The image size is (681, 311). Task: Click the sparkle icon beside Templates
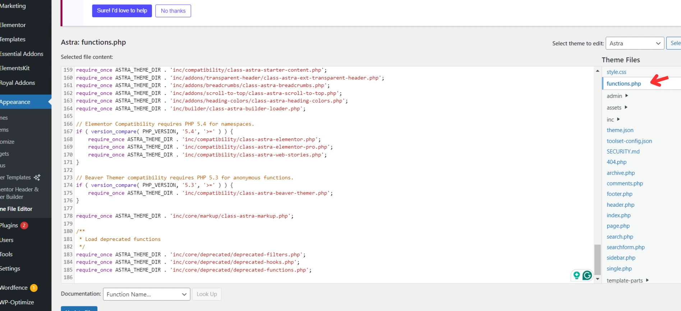click(x=37, y=177)
